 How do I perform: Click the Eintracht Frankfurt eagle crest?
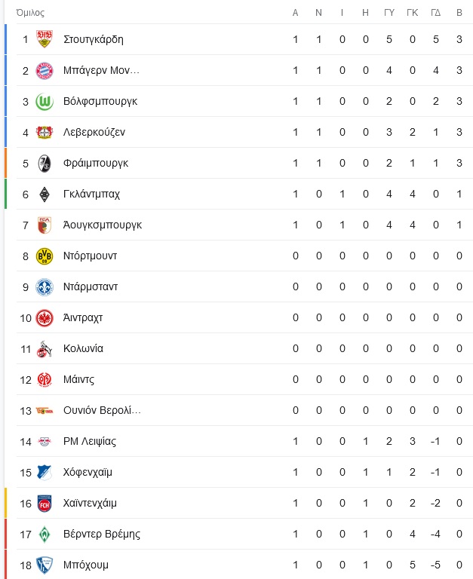pos(45,318)
